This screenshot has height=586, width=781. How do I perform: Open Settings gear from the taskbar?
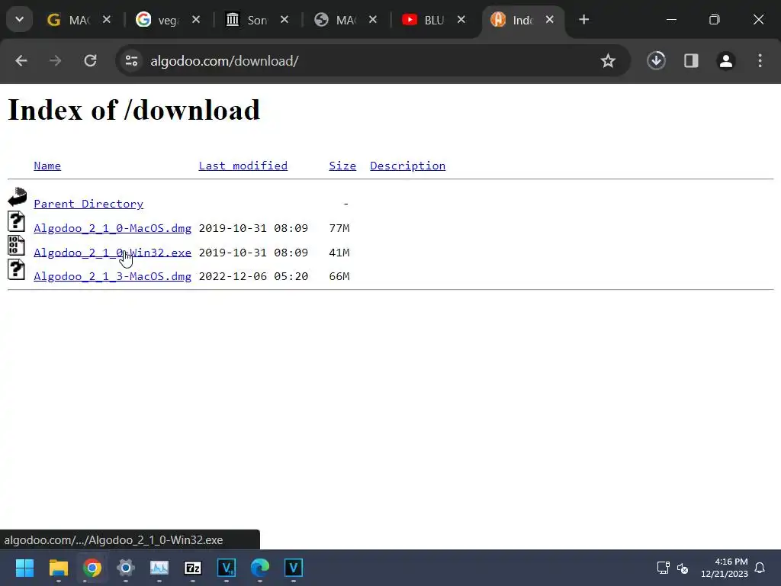click(x=126, y=568)
